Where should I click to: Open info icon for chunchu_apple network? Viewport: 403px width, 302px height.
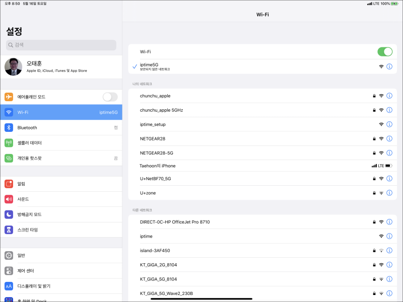389,96
